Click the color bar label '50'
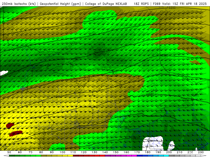Viewport: 210px width, 157px height. (9, 152)
